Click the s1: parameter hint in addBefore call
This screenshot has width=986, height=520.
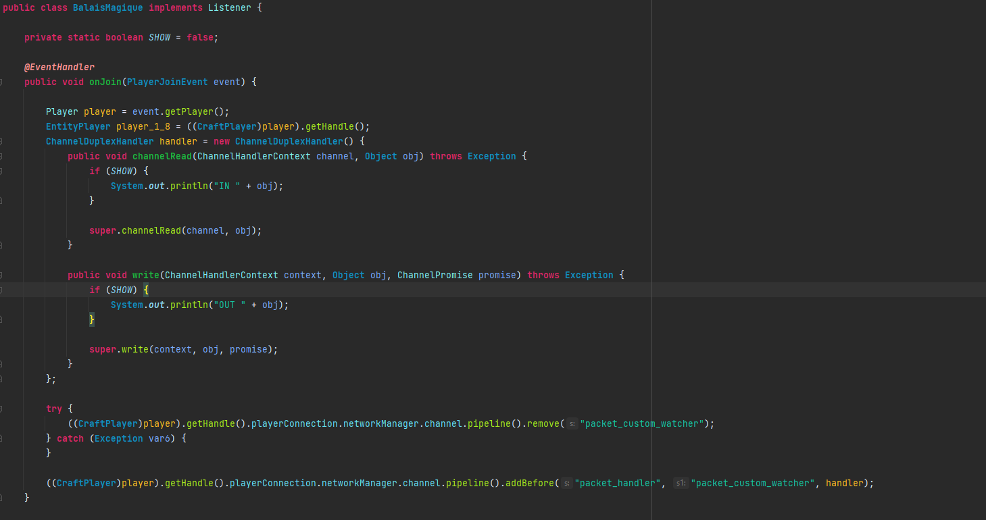point(681,484)
